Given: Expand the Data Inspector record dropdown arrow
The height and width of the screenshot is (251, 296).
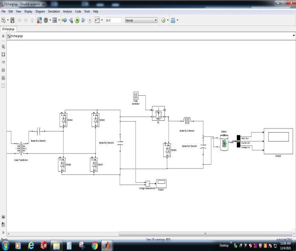Looking at the screenshot, I should pos(102,20).
